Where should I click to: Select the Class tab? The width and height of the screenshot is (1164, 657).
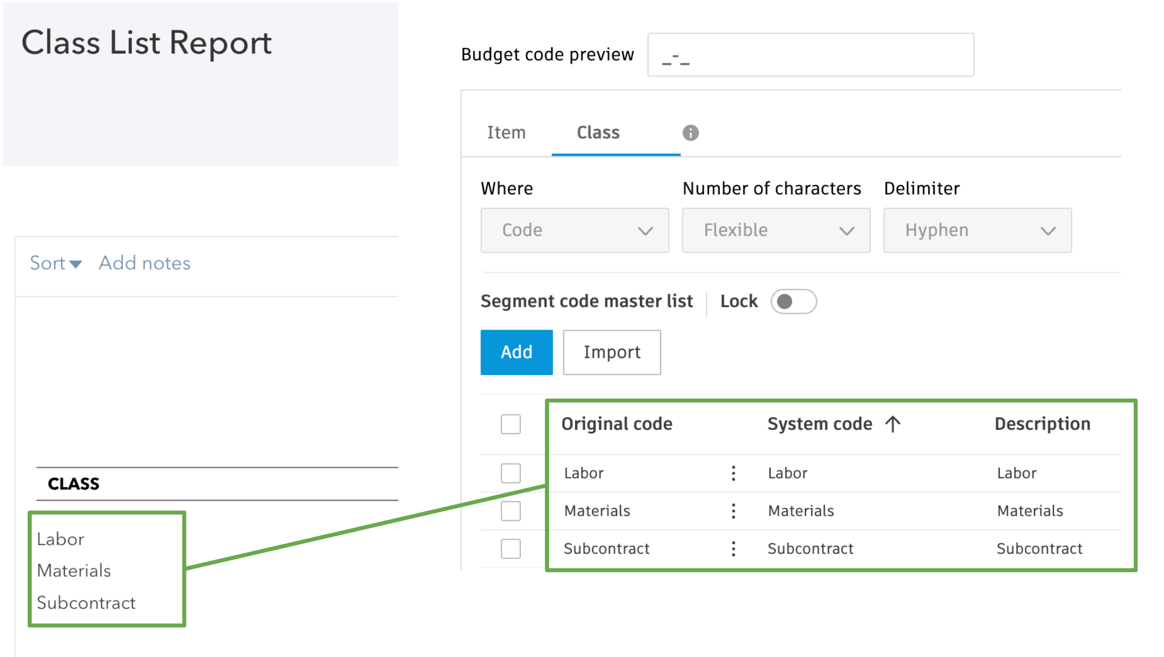tap(598, 132)
